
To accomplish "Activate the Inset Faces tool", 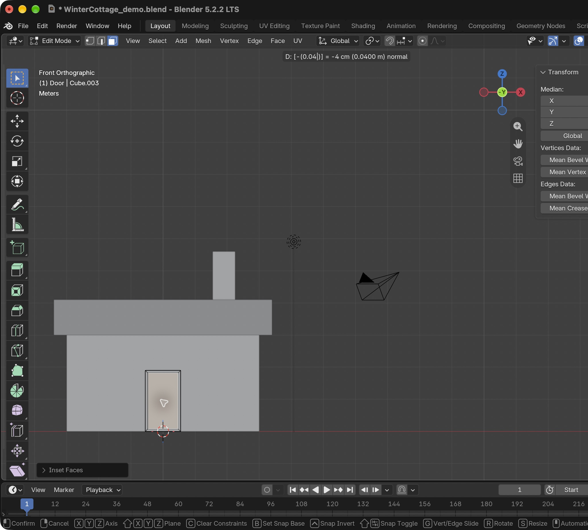I will pyautogui.click(x=17, y=290).
